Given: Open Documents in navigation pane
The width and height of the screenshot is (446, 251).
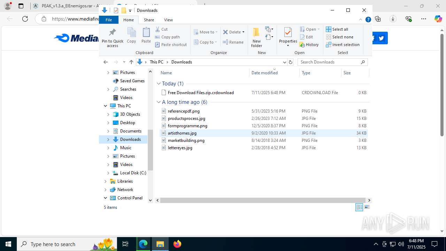Looking at the screenshot, I should click(131, 131).
